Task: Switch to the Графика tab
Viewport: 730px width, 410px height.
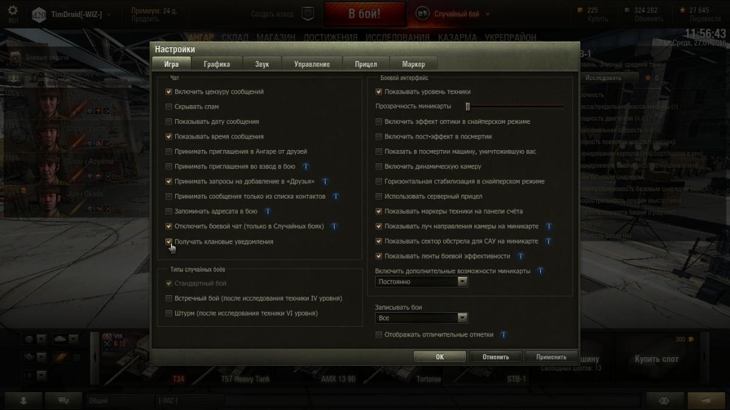Action: pos(217,64)
